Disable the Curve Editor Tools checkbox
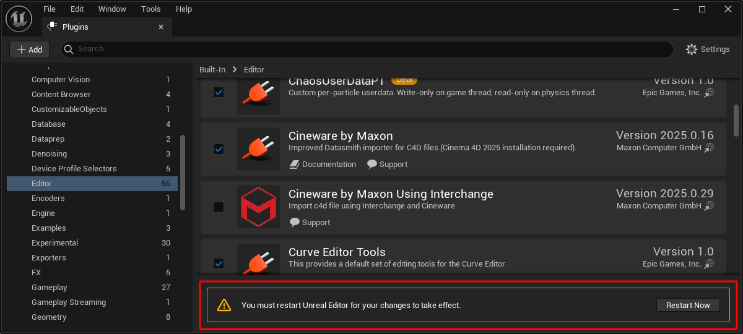The width and height of the screenshot is (743, 334). click(x=219, y=263)
